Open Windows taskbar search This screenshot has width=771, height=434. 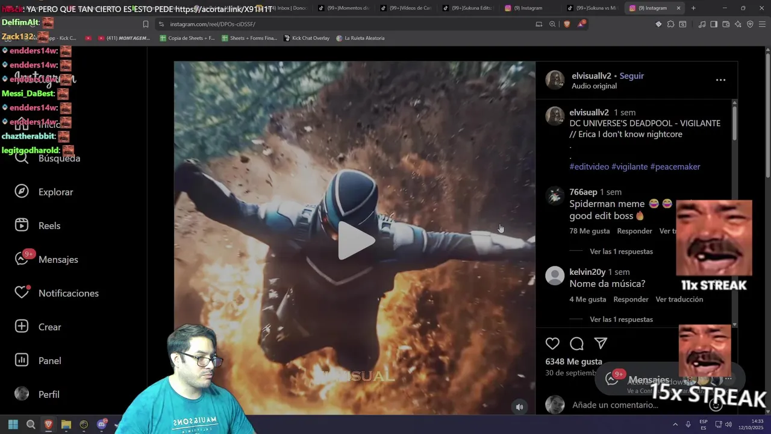click(31, 424)
